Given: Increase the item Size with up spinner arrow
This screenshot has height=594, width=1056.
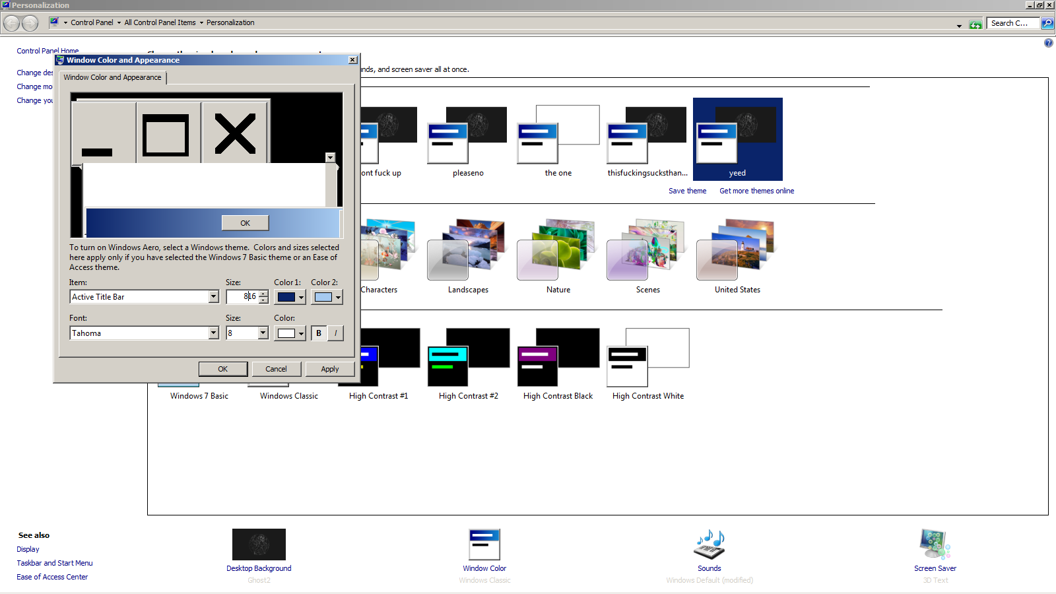Looking at the screenshot, I should tap(263, 294).
